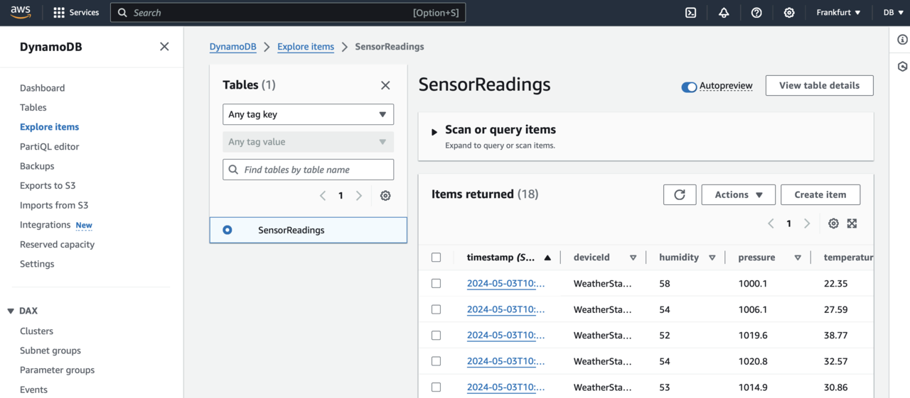The width and height of the screenshot is (910, 398).
Task: Open tables list settings gear
Action: coord(385,196)
